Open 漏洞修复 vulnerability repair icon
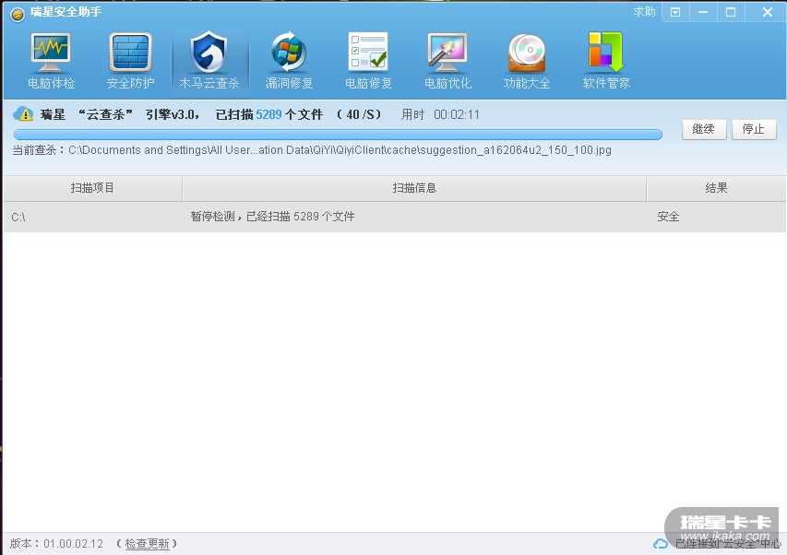This screenshot has width=787, height=555. click(x=289, y=61)
